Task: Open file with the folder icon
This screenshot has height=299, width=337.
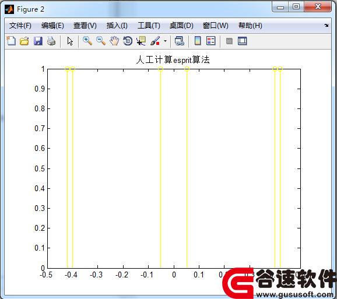Action: tap(24, 41)
